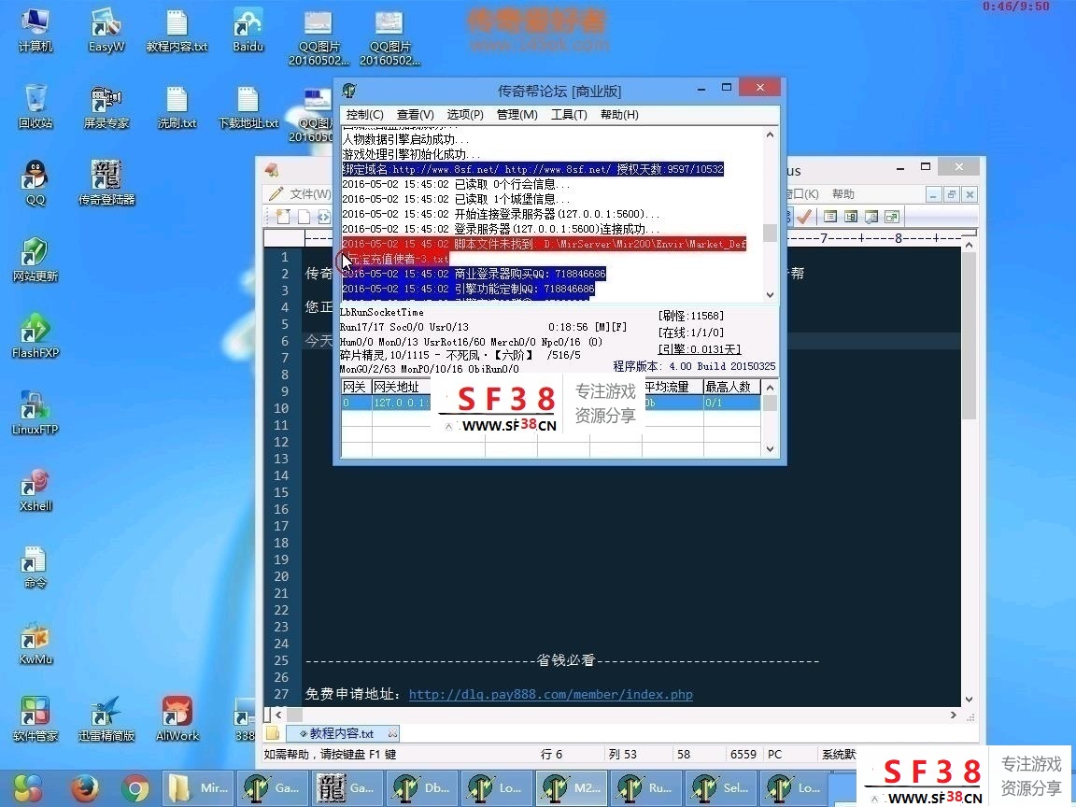1076x807 pixels.
Task: Open the 帮助 menu in the editor window
Action: [x=843, y=194]
